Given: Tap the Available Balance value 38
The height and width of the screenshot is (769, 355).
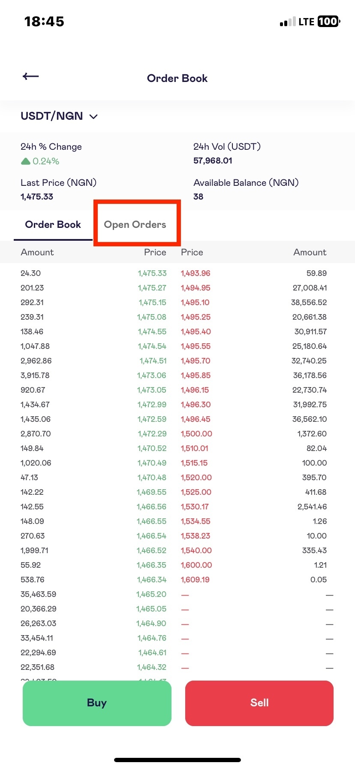Looking at the screenshot, I should (199, 197).
